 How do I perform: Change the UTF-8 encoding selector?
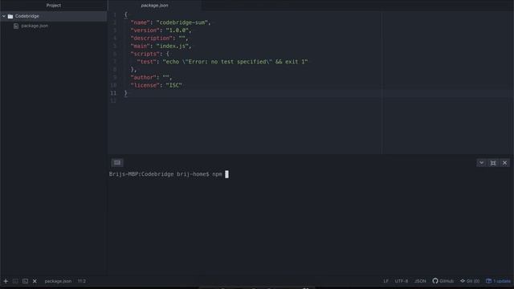tap(402, 281)
